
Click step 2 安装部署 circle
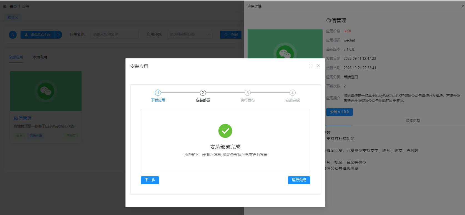203,93
